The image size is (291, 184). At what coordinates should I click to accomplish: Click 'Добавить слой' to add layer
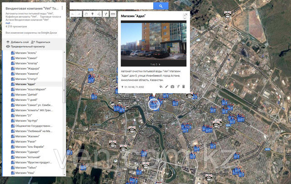18,42
